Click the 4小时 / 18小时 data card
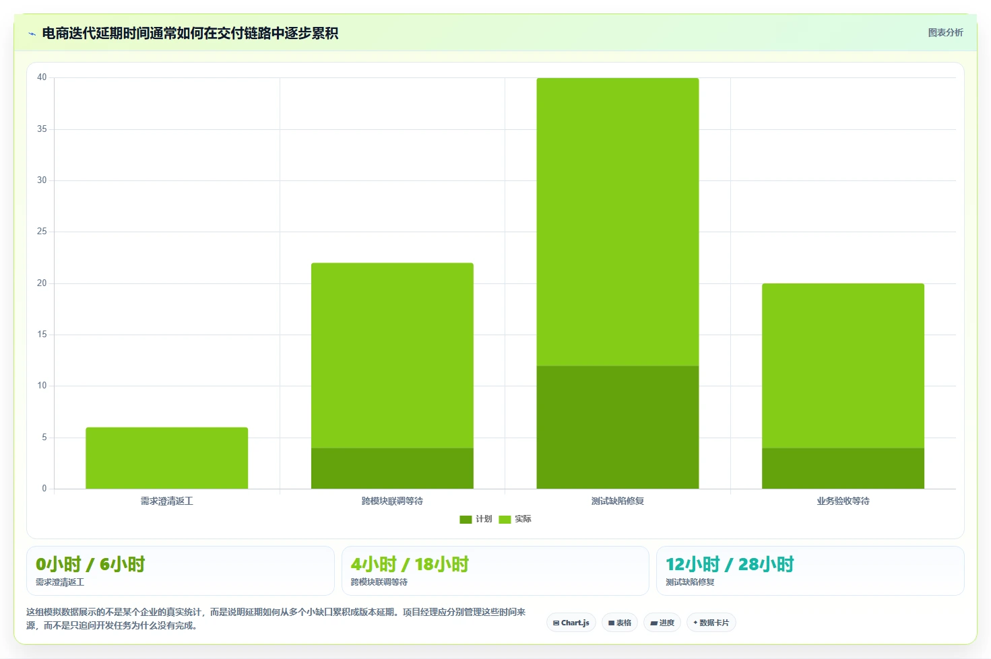Viewport: 991px width, 659px height. coord(495,571)
